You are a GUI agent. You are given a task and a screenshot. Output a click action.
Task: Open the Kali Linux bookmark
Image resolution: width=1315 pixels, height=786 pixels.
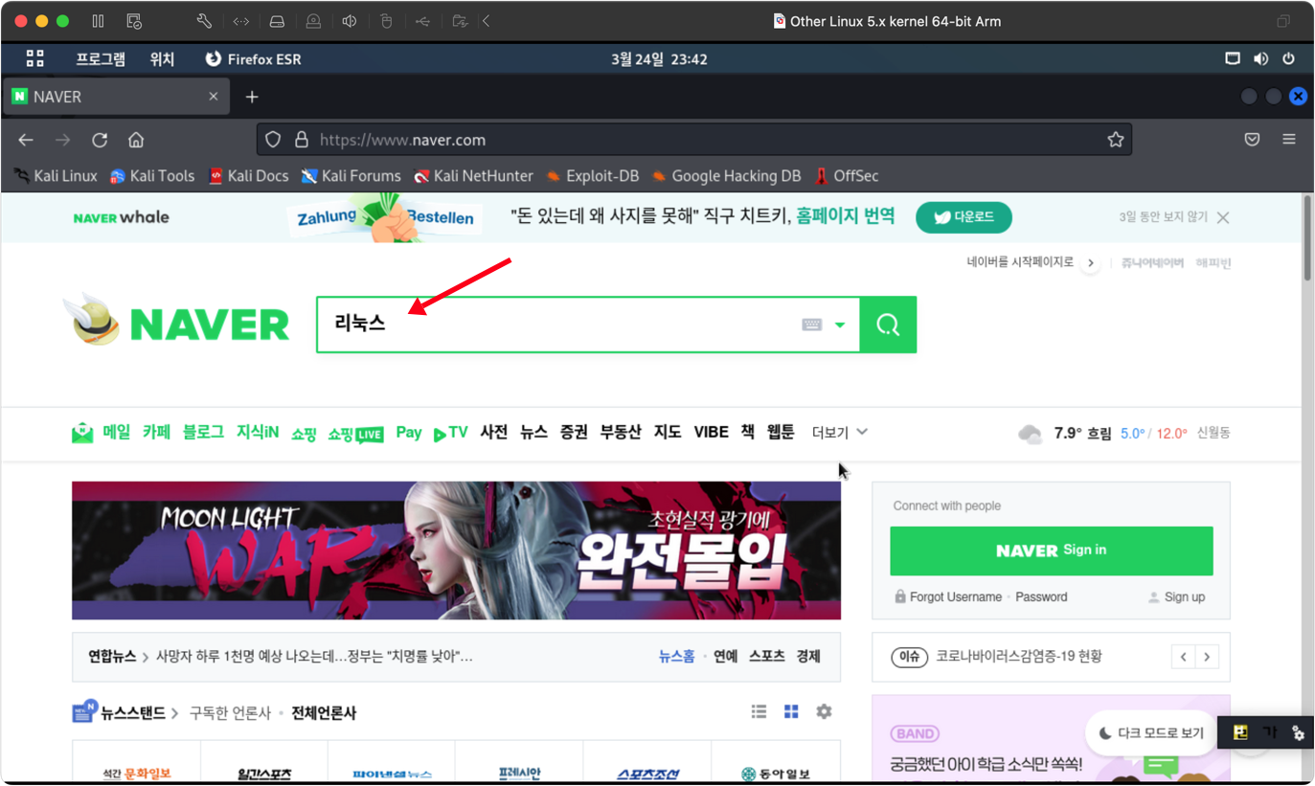(x=56, y=176)
